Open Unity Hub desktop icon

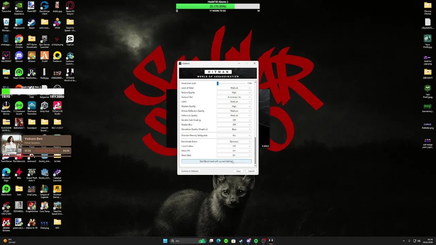[x=44, y=107]
